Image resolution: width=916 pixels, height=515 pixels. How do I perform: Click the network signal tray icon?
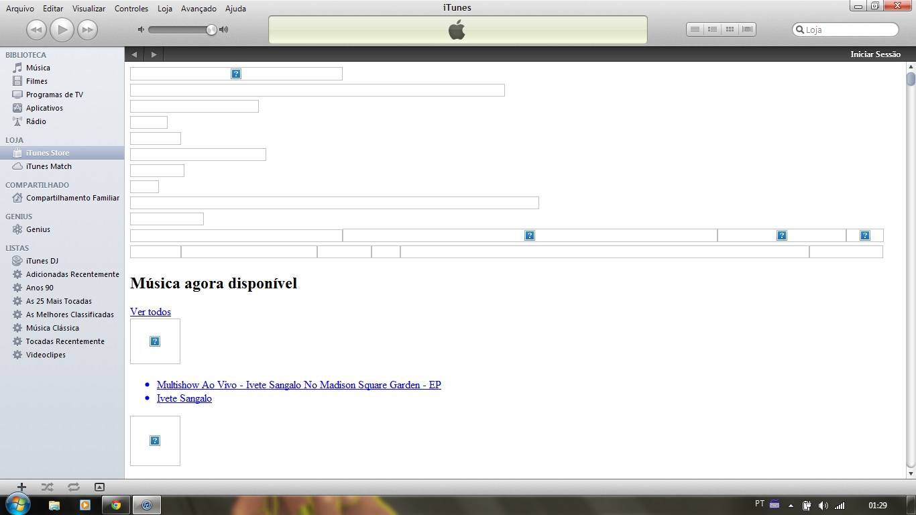(x=840, y=506)
